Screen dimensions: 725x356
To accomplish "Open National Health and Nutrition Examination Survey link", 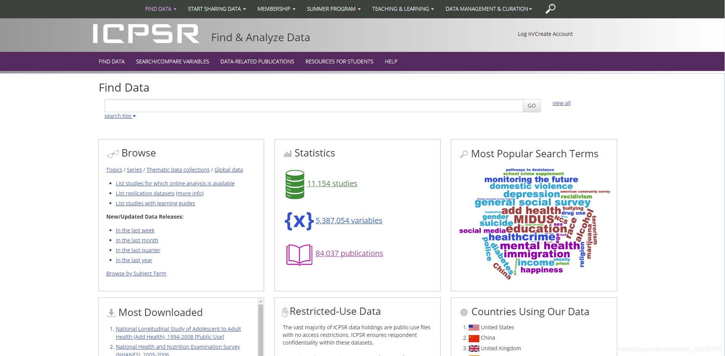I will click(x=178, y=350).
